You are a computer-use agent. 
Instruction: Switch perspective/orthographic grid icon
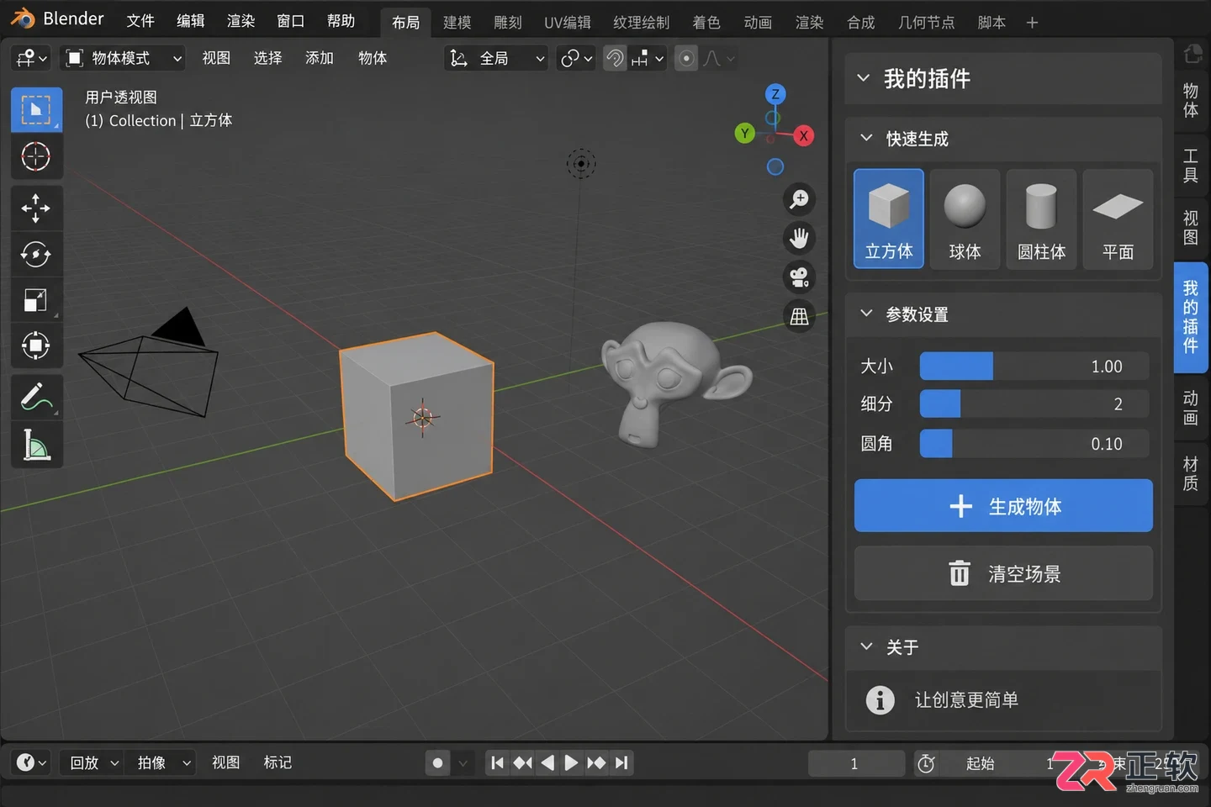pyautogui.click(x=799, y=316)
